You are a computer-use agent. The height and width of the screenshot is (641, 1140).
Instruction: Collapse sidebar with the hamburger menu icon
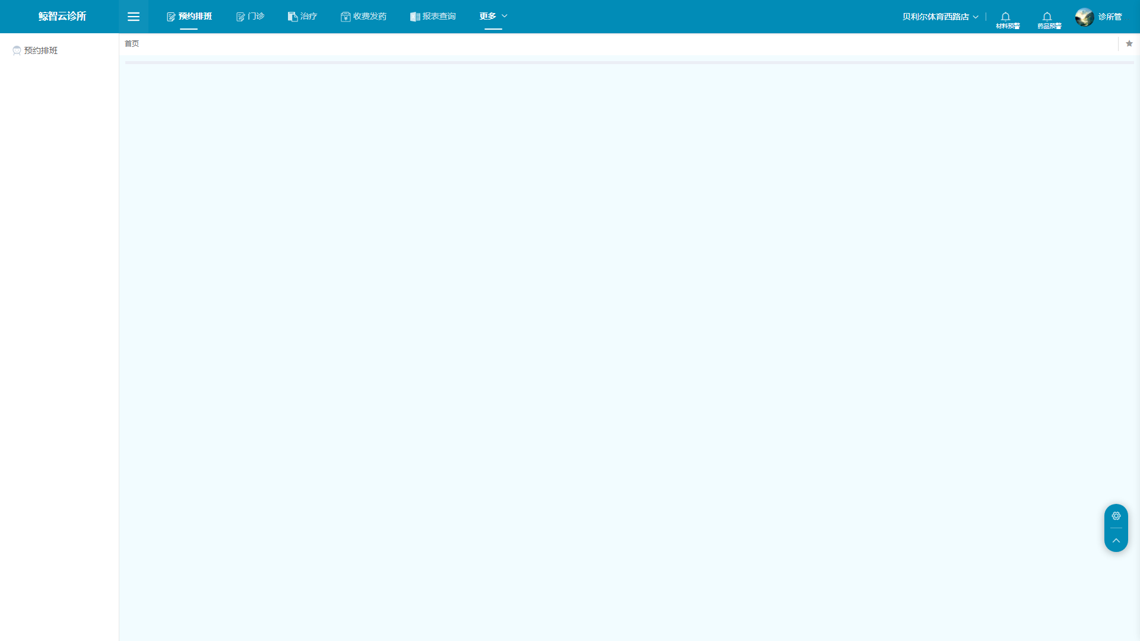134,17
